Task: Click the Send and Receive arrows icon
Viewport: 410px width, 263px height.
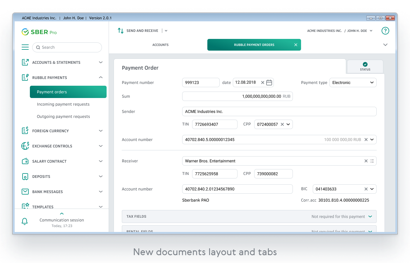Action: 121,31
